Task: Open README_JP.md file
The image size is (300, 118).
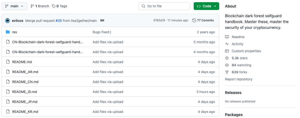Action: point(25,102)
